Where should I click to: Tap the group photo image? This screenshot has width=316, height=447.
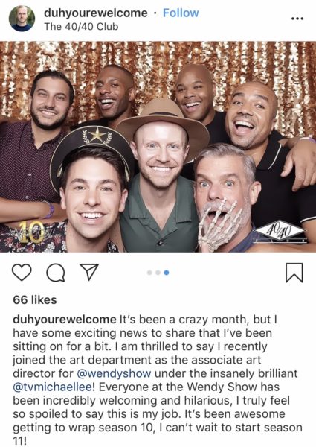coord(158,147)
